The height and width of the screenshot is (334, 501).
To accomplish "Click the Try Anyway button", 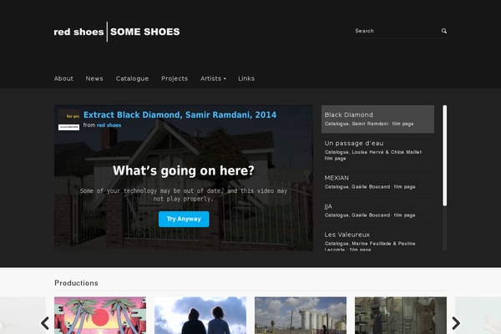I will [184, 219].
